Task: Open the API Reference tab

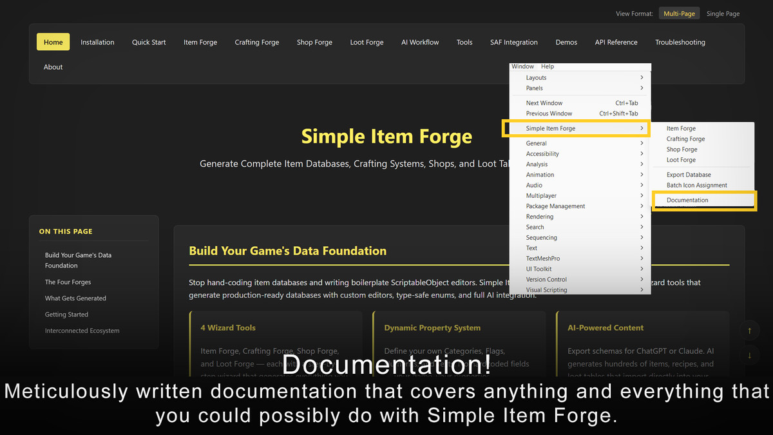Action: (615, 42)
